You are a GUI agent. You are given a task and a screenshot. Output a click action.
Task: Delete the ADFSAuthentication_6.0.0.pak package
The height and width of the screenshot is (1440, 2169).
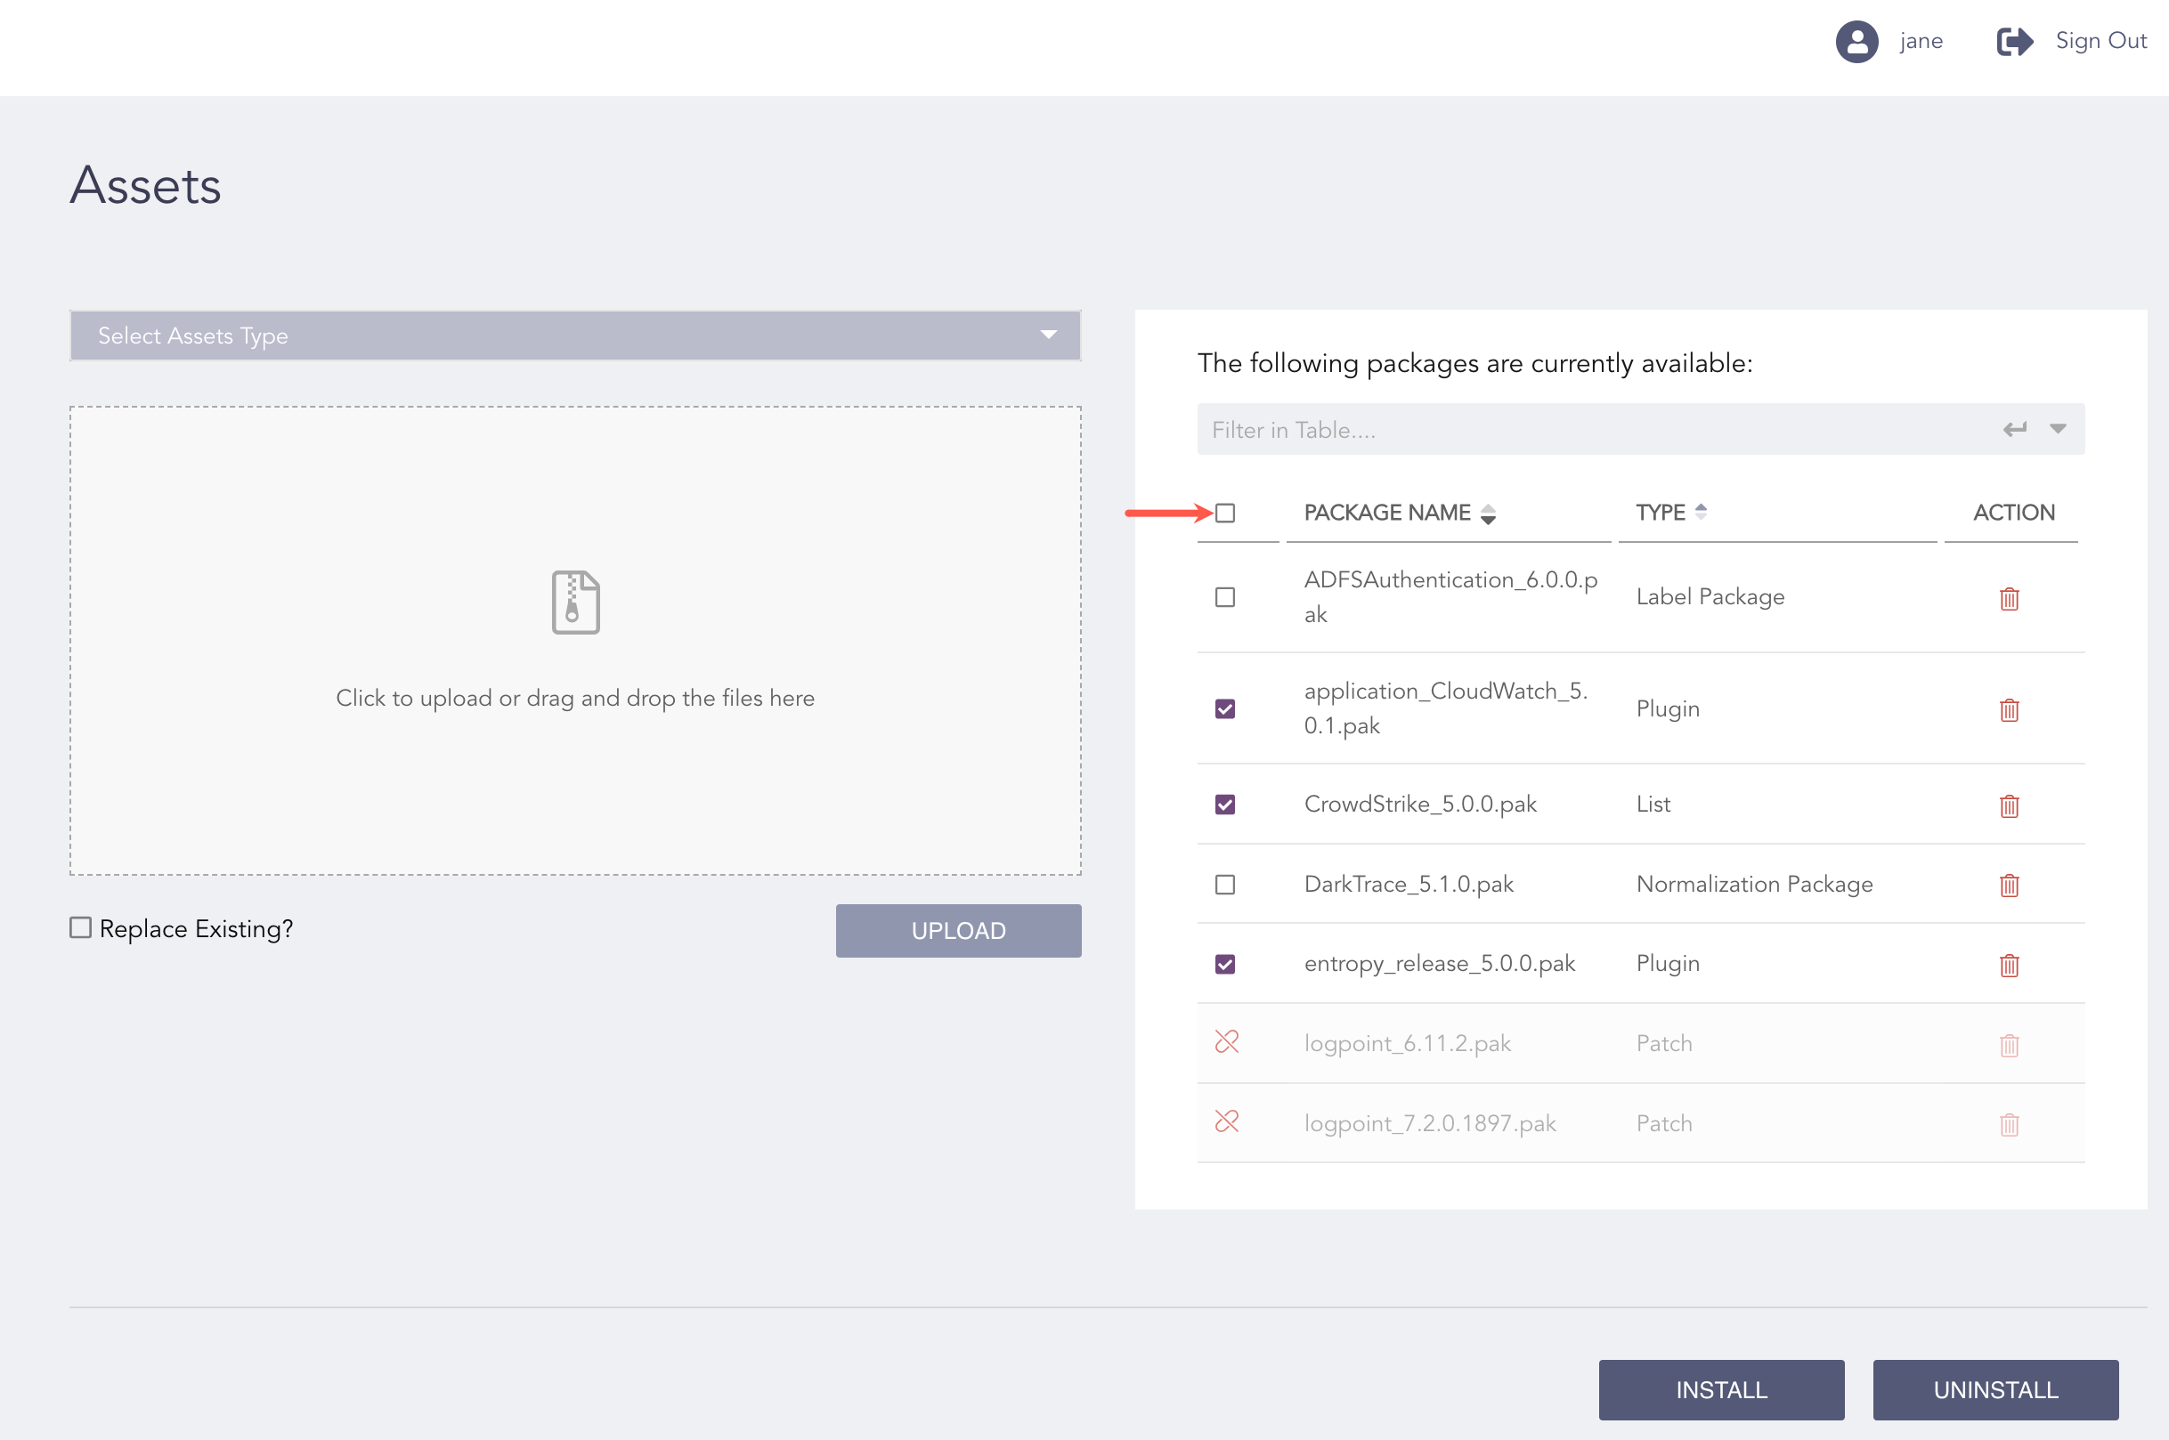(x=2008, y=599)
